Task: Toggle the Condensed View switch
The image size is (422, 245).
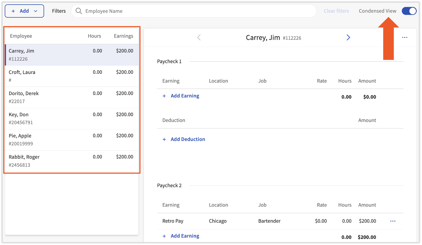Action: 409,11
